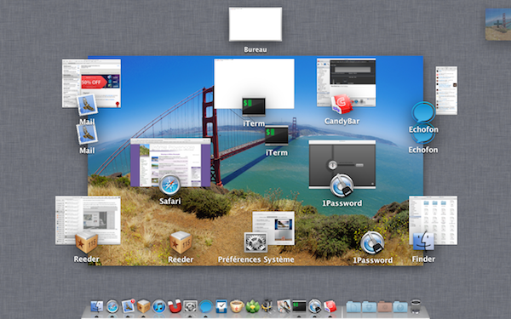511x319 pixels.
Task: Open CandyBar red icon in the Dock
Action: tap(330, 306)
